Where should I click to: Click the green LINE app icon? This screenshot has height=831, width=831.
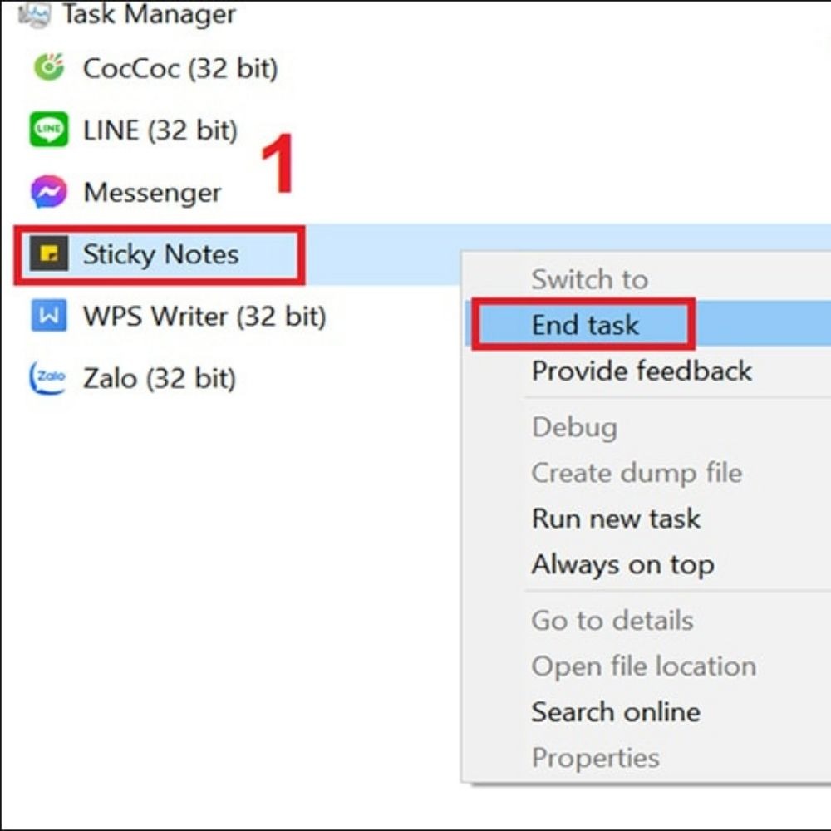pos(48,130)
